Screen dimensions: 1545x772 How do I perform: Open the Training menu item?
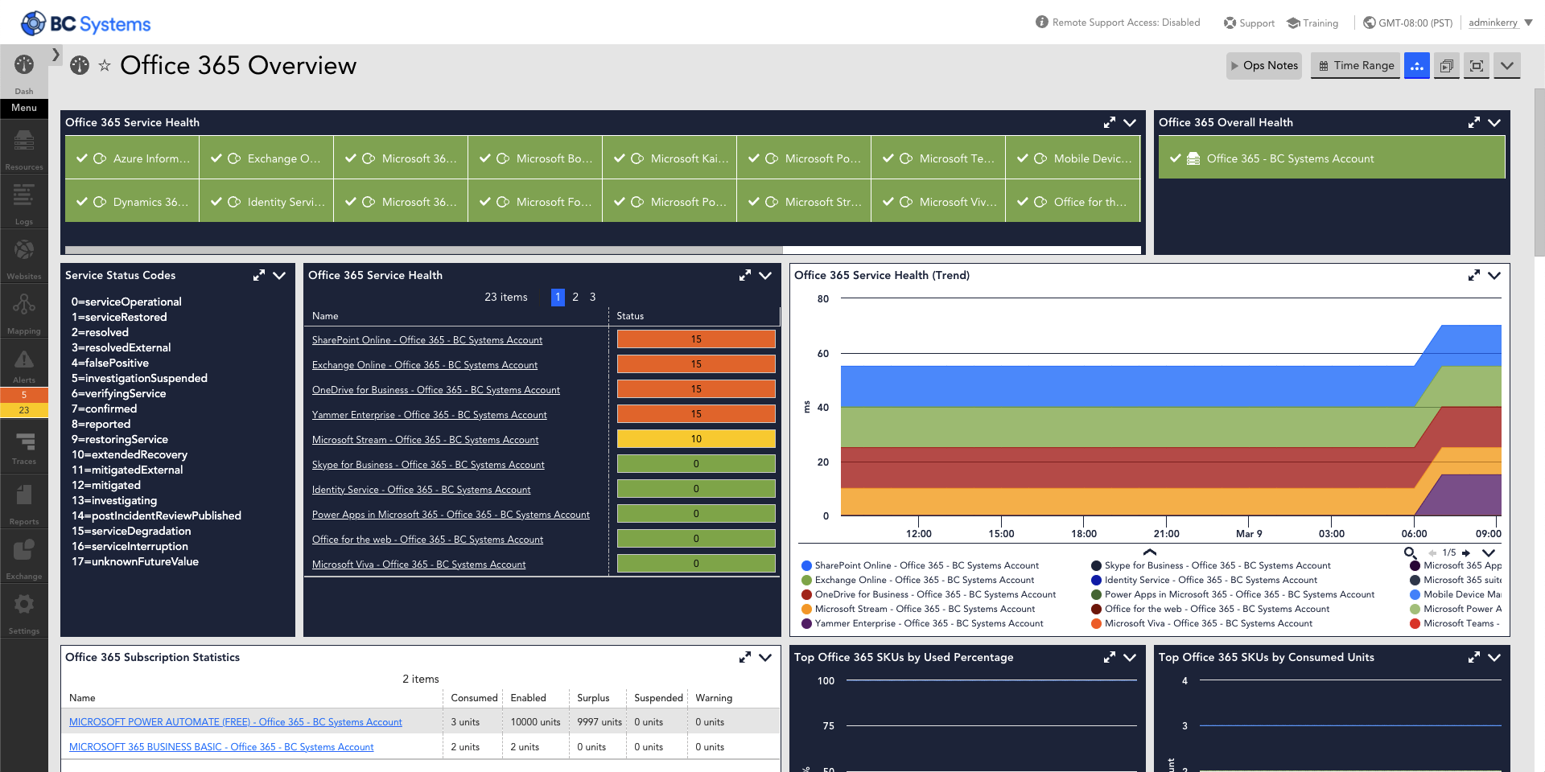[1312, 23]
